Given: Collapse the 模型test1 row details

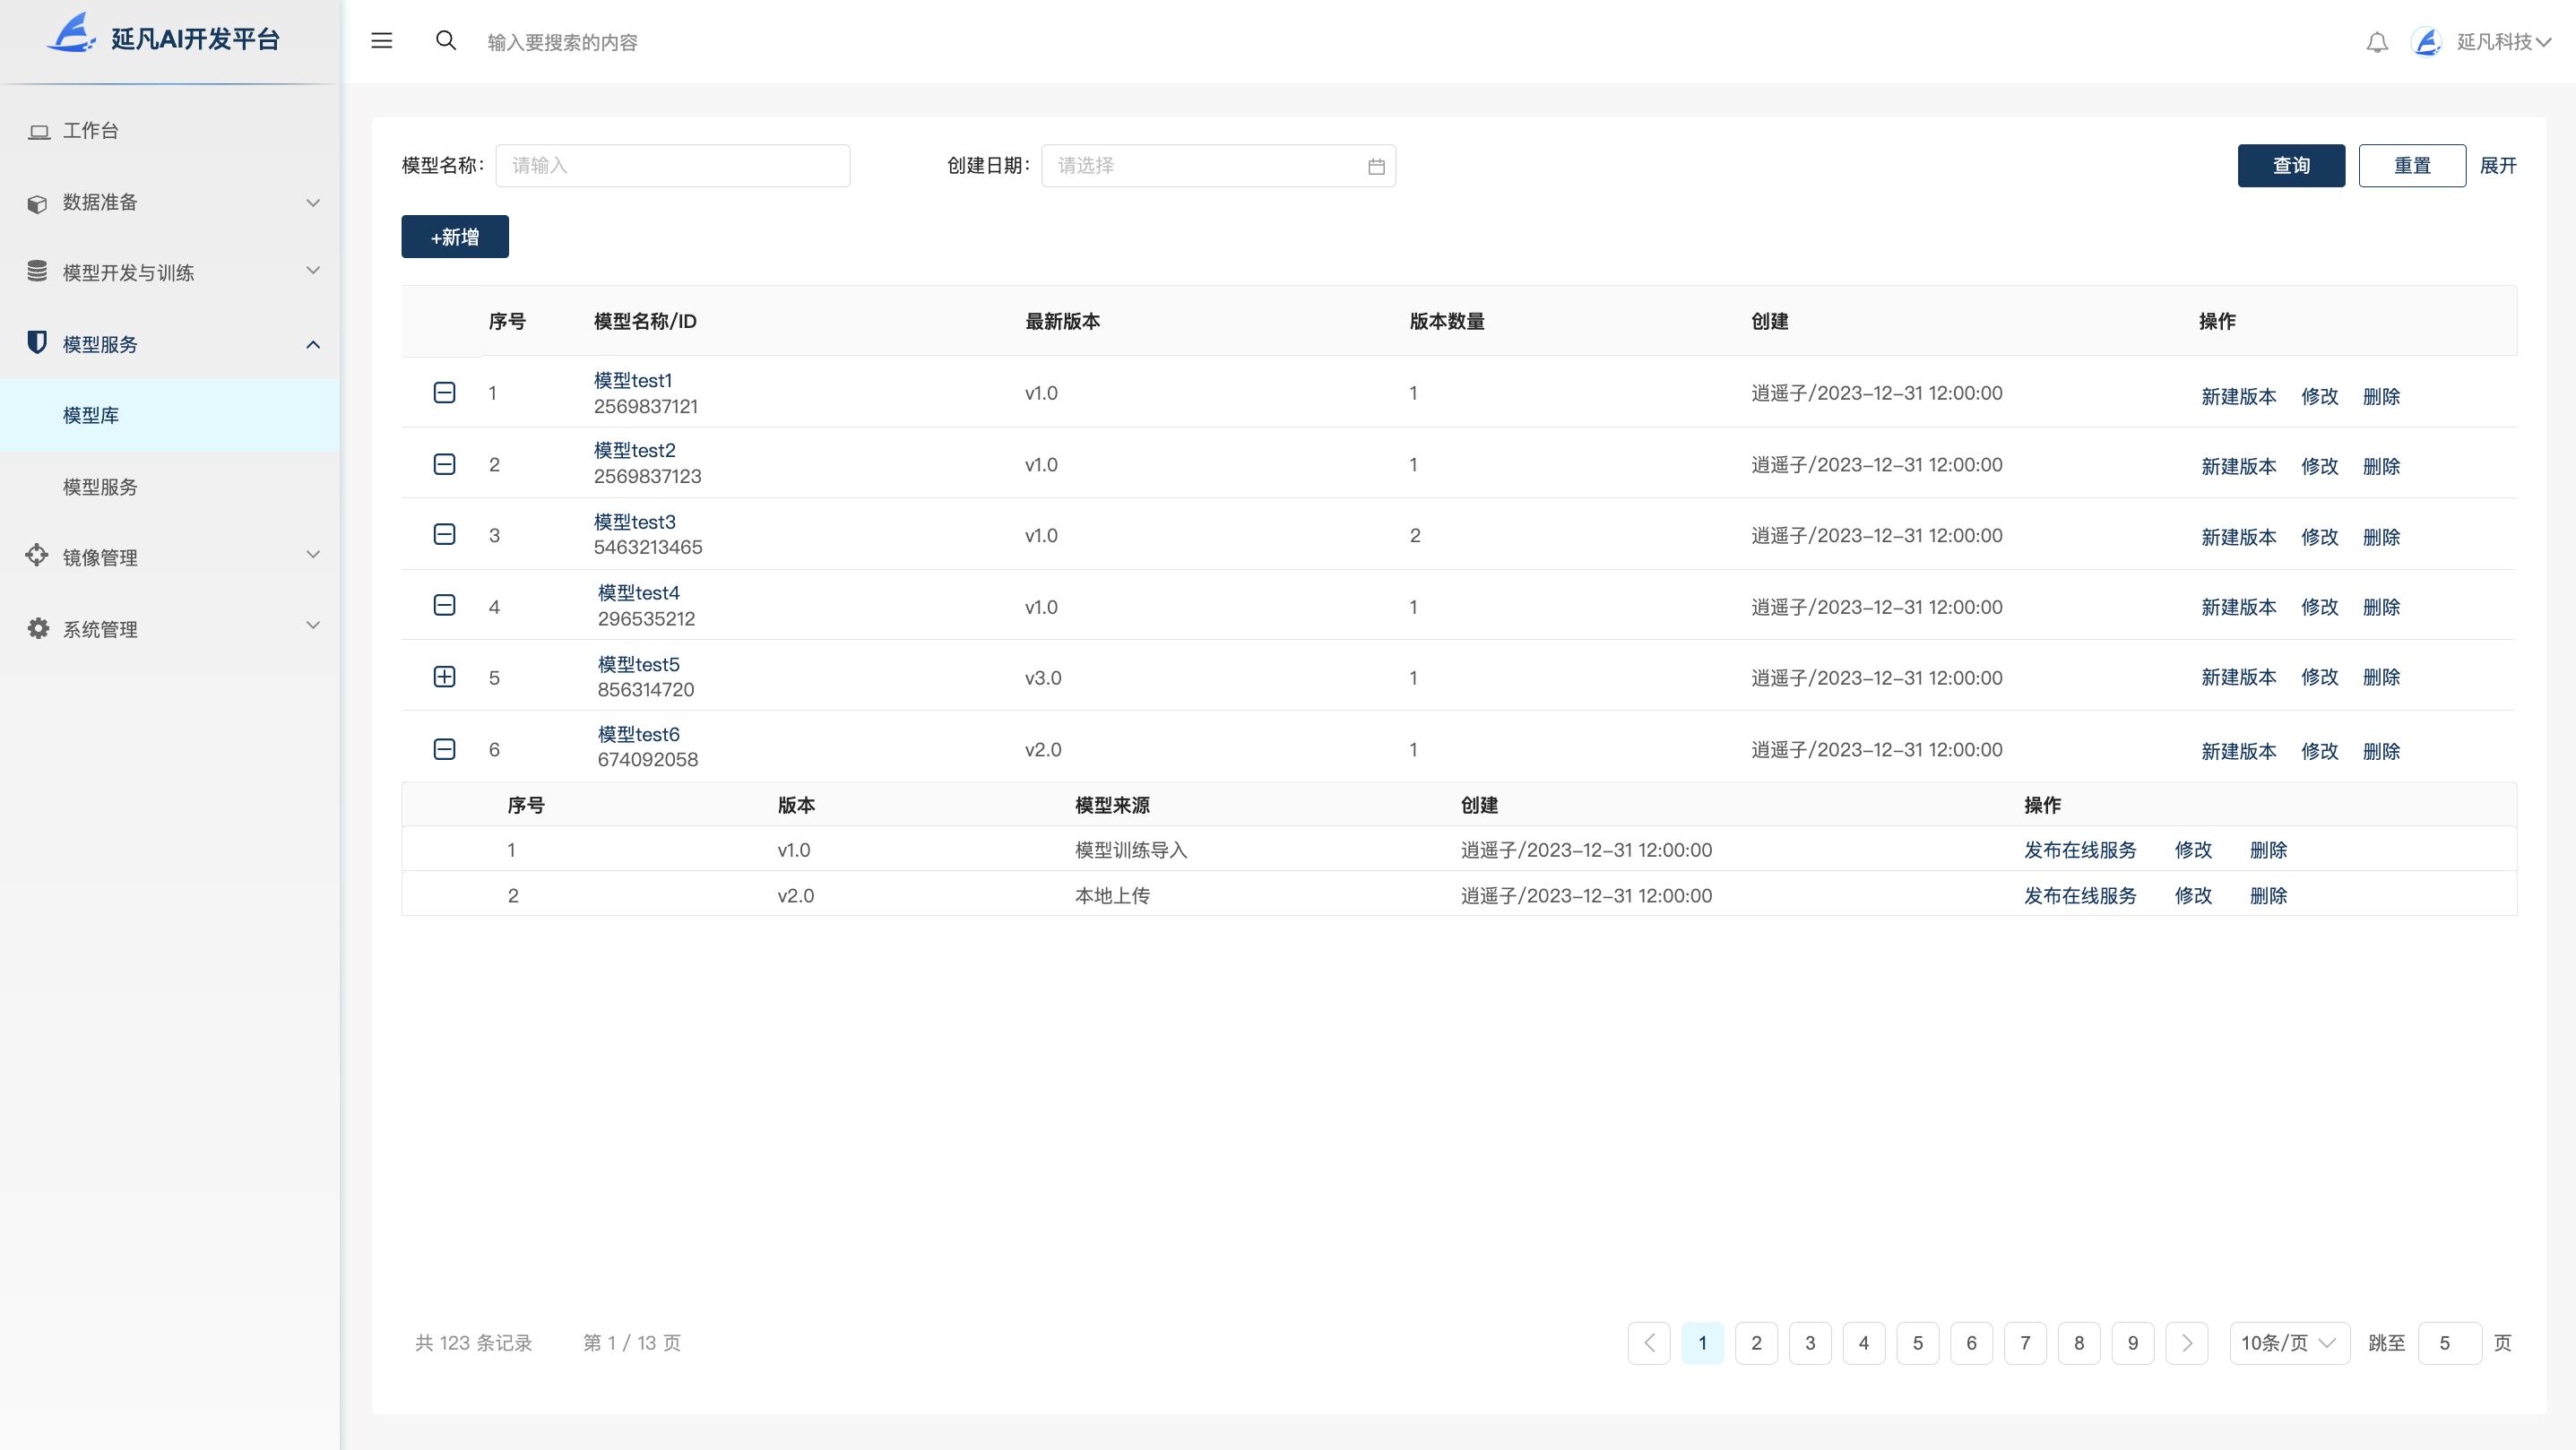Looking at the screenshot, I should point(445,392).
